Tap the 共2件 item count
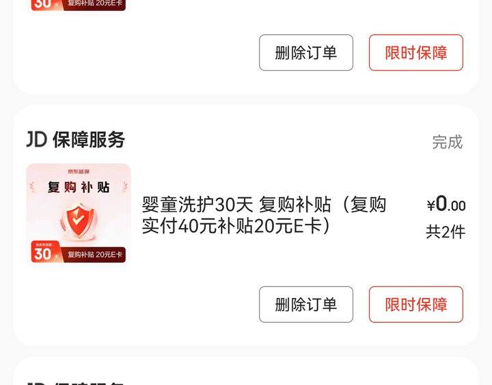 click(446, 232)
